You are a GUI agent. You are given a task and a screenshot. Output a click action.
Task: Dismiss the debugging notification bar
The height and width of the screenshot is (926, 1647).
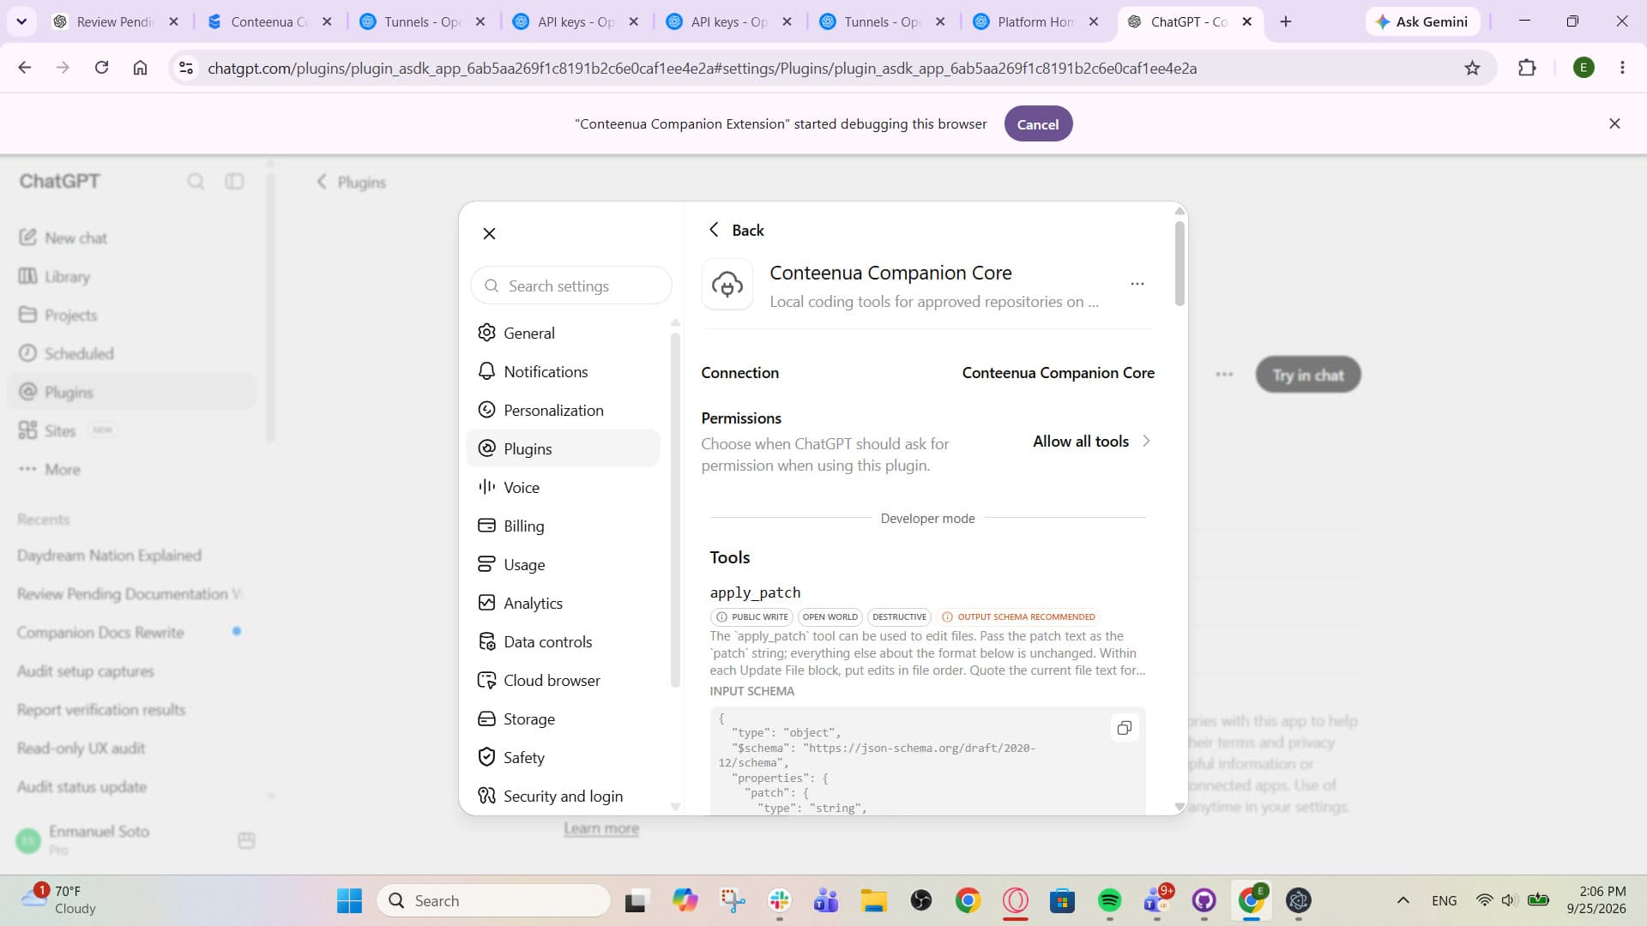1614,123
